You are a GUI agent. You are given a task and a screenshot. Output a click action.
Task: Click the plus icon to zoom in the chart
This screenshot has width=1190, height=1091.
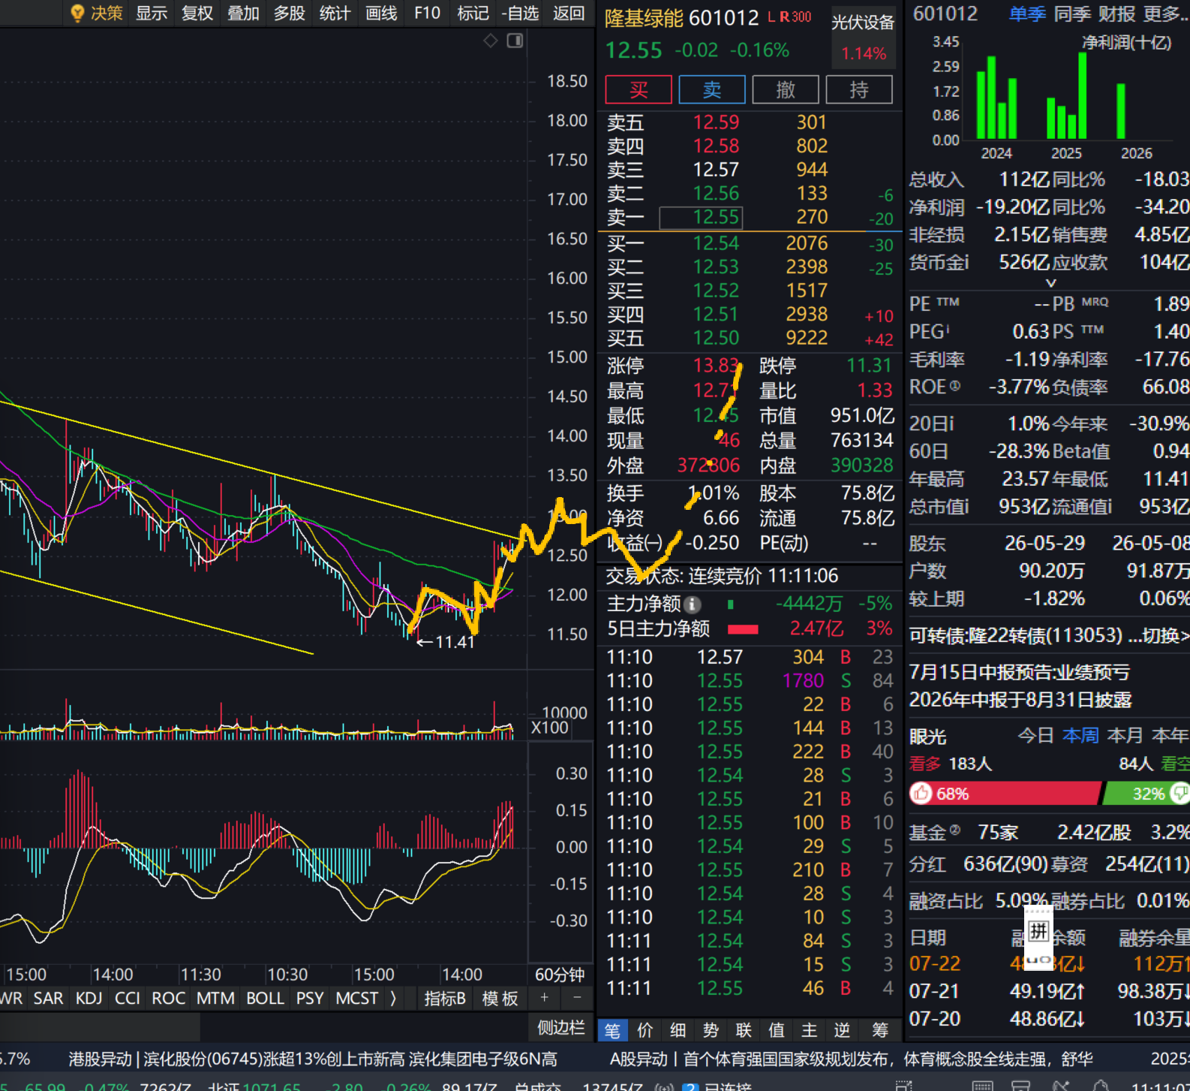[545, 997]
